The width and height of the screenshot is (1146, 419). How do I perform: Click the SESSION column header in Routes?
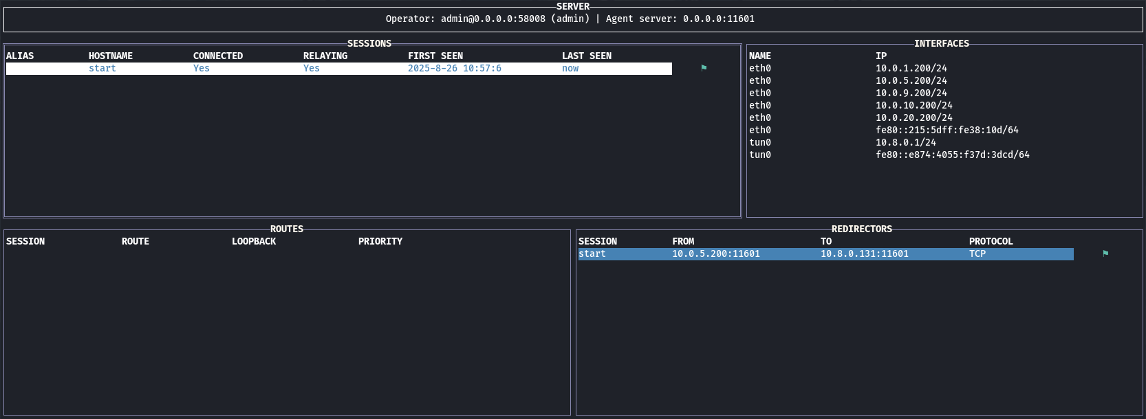25,242
